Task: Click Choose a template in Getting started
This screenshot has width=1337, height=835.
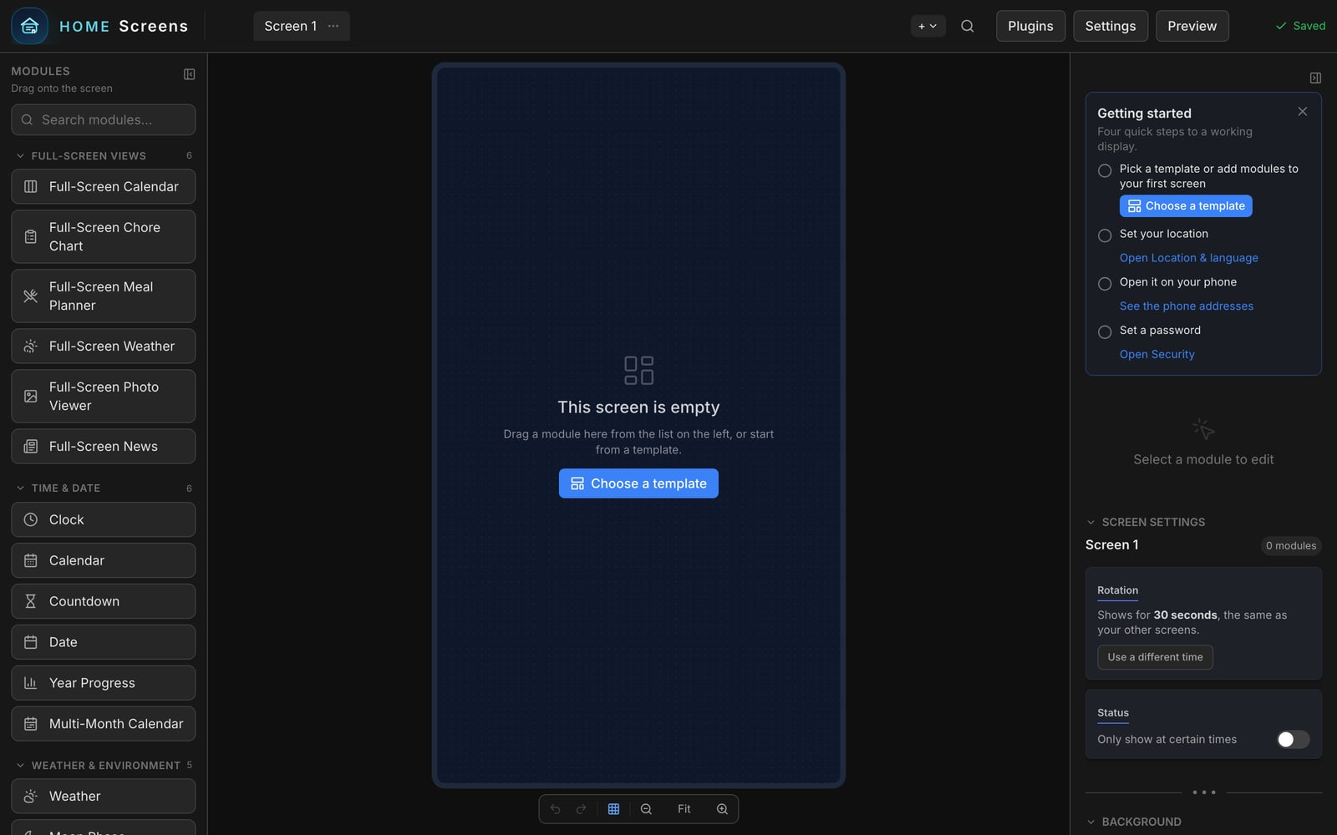Action: click(1186, 206)
